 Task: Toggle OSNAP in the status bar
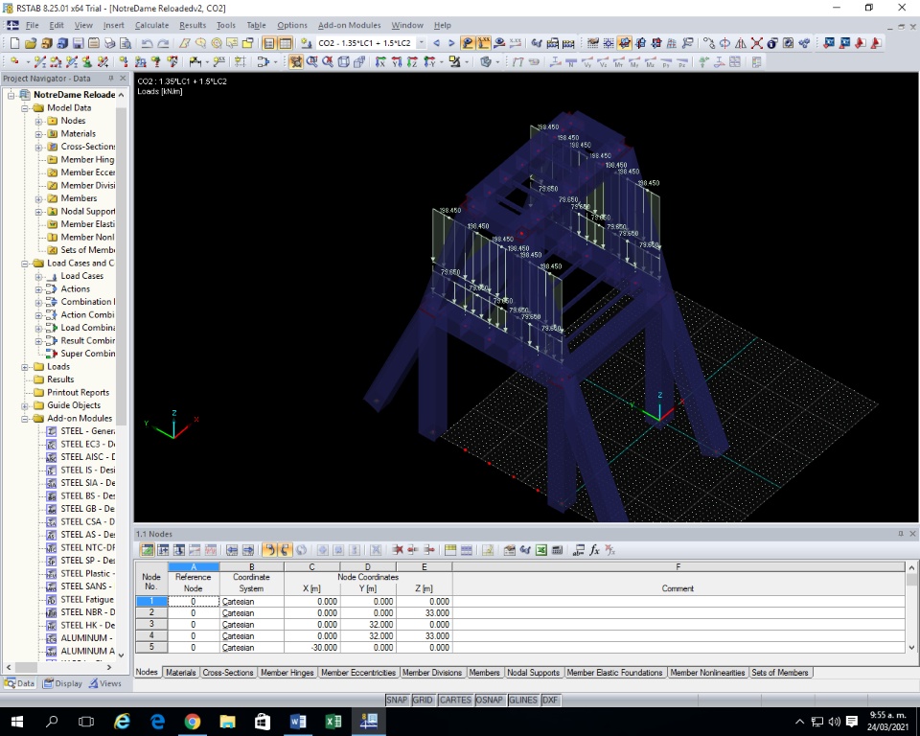click(x=489, y=700)
